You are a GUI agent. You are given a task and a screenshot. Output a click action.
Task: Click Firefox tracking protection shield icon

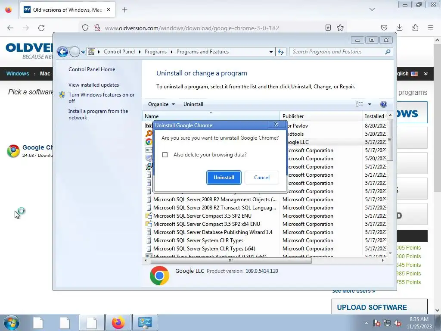(x=85, y=28)
